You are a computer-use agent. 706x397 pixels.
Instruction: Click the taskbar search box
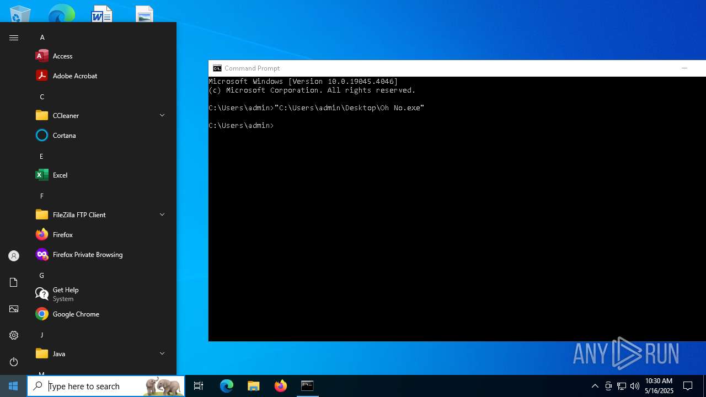pyautogui.click(x=106, y=386)
